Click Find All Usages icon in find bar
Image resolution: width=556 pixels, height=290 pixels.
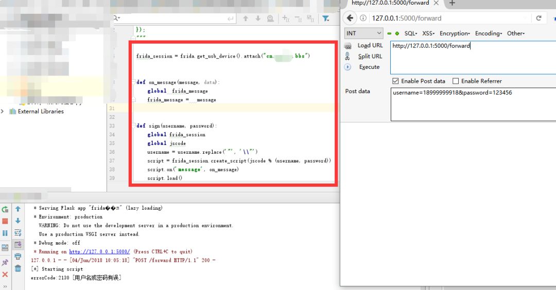[x=270, y=19]
